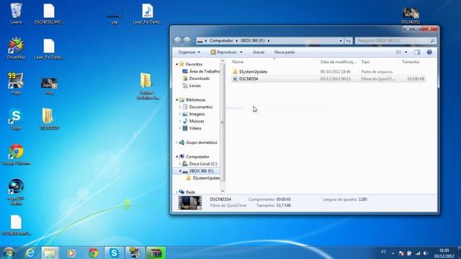Open the DriverMax desktop shortcut
461x259 pixels.
(x=16, y=48)
